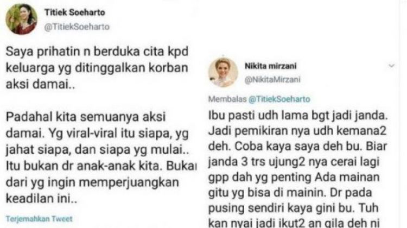Screen dimensions: 407x228
Task: Click the 'Padahal kita semuanya aksi' paragraph
Action: point(86,117)
